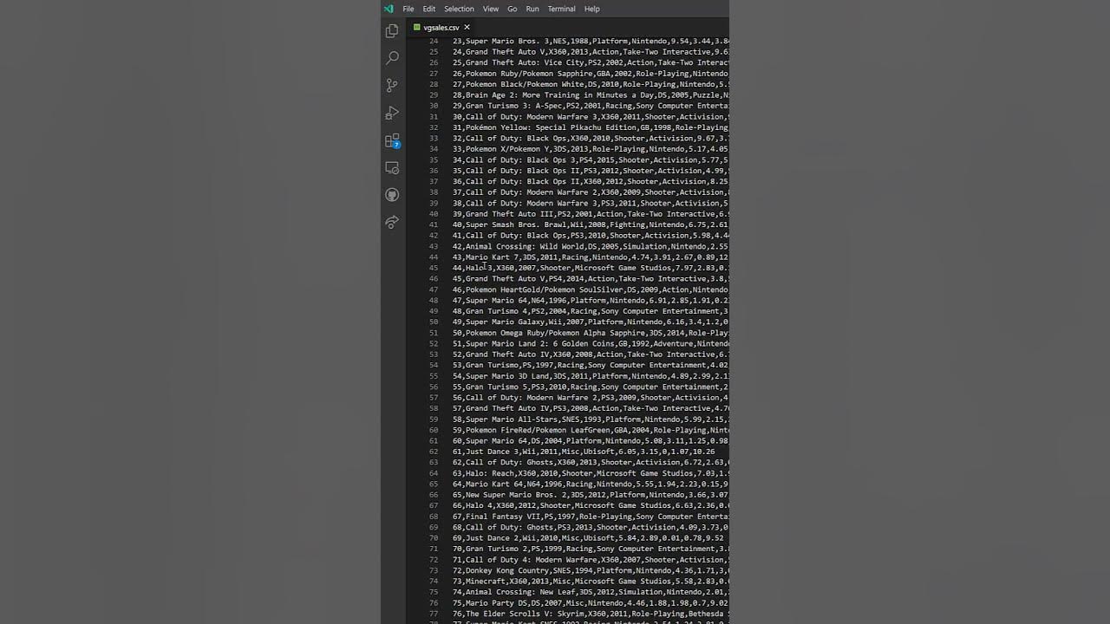The image size is (1110, 624).
Task: Click the Pokémon Yellow: Special Pikachu Edition row
Action: [591, 127]
